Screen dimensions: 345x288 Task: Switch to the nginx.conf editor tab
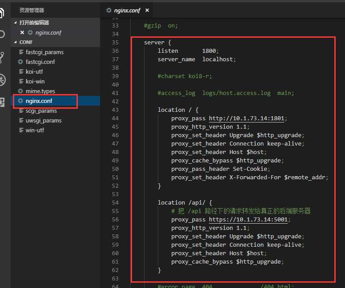pos(127,10)
